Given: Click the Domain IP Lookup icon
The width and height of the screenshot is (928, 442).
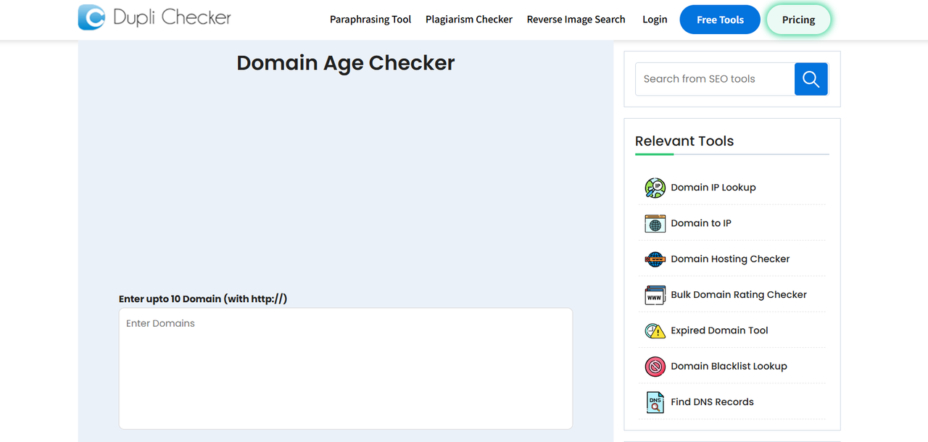Looking at the screenshot, I should point(655,187).
